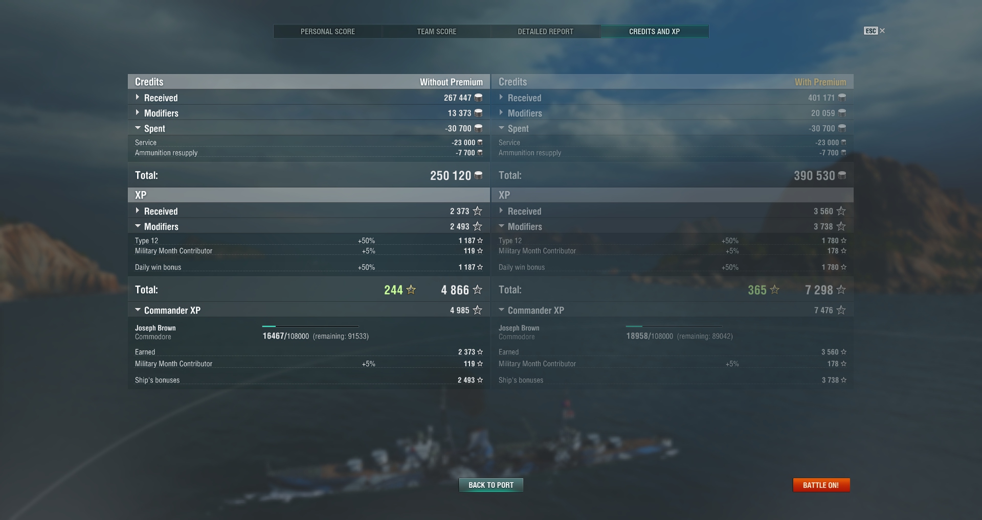Click the ESC close X icon
This screenshot has width=982, height=520.
click(882, 31)
